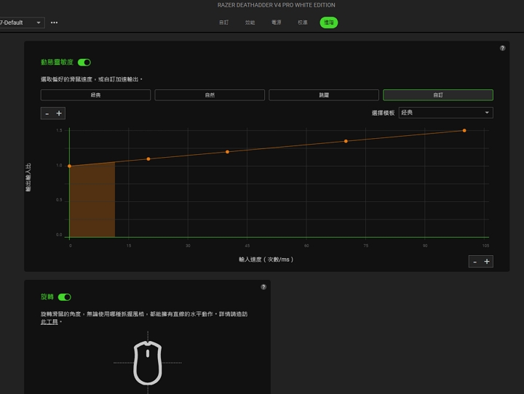Select the curve point near input speed 20
524x394 pixels.
click(148, 159)
